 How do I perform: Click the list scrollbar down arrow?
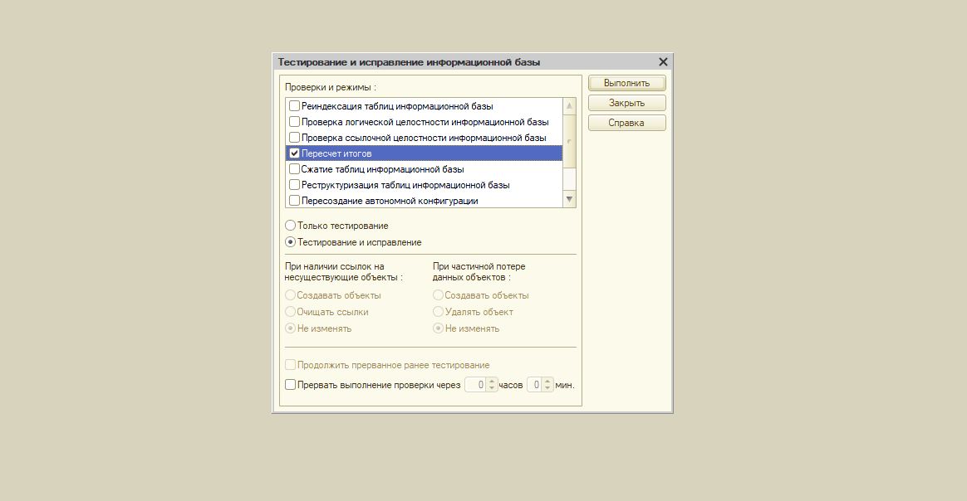point(569,199)
